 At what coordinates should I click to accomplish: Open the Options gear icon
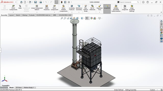69,2
